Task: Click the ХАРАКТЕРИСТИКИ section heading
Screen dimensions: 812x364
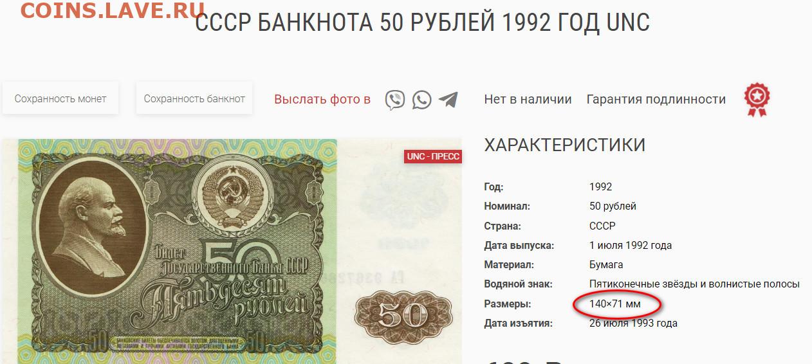Action: (564, 145)
